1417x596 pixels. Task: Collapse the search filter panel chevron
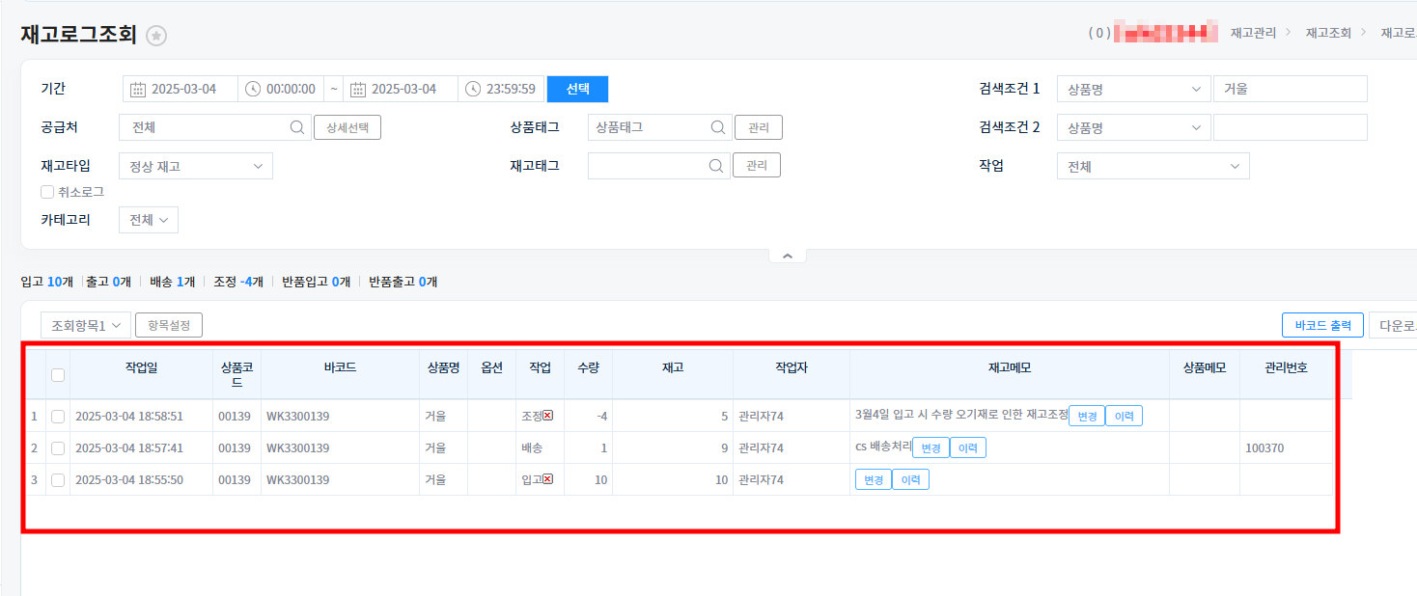coord(787,256)
